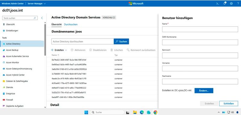Click sidebar scrollbar up arrow

tap(45, 23)
